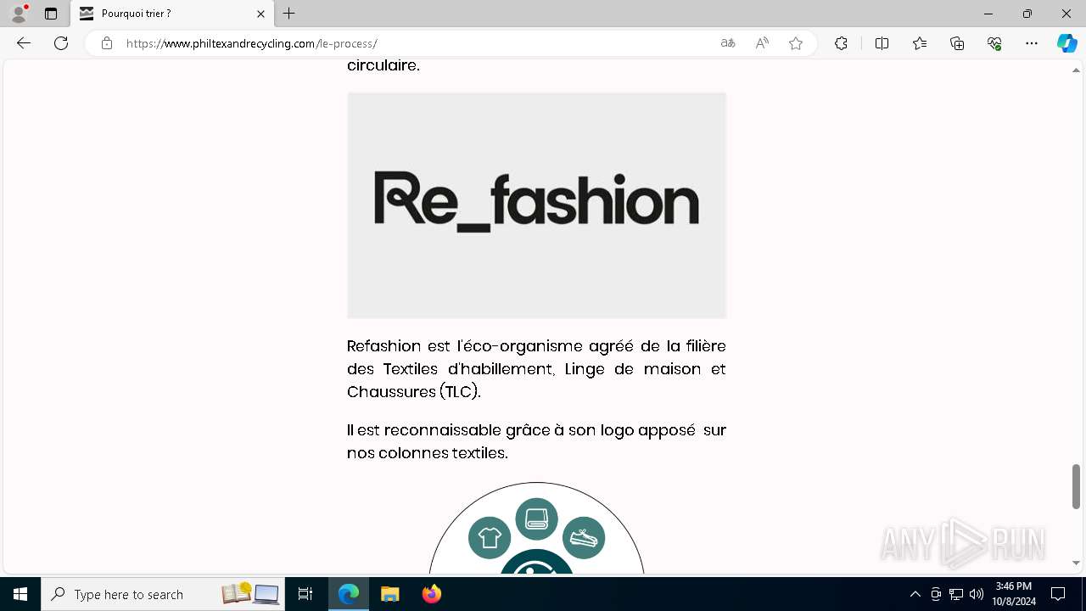Image resolution: width=1086 pixels, height=611 pixels.
Task: Click the linen icon in circle graphic
Action: pos(536,519)
